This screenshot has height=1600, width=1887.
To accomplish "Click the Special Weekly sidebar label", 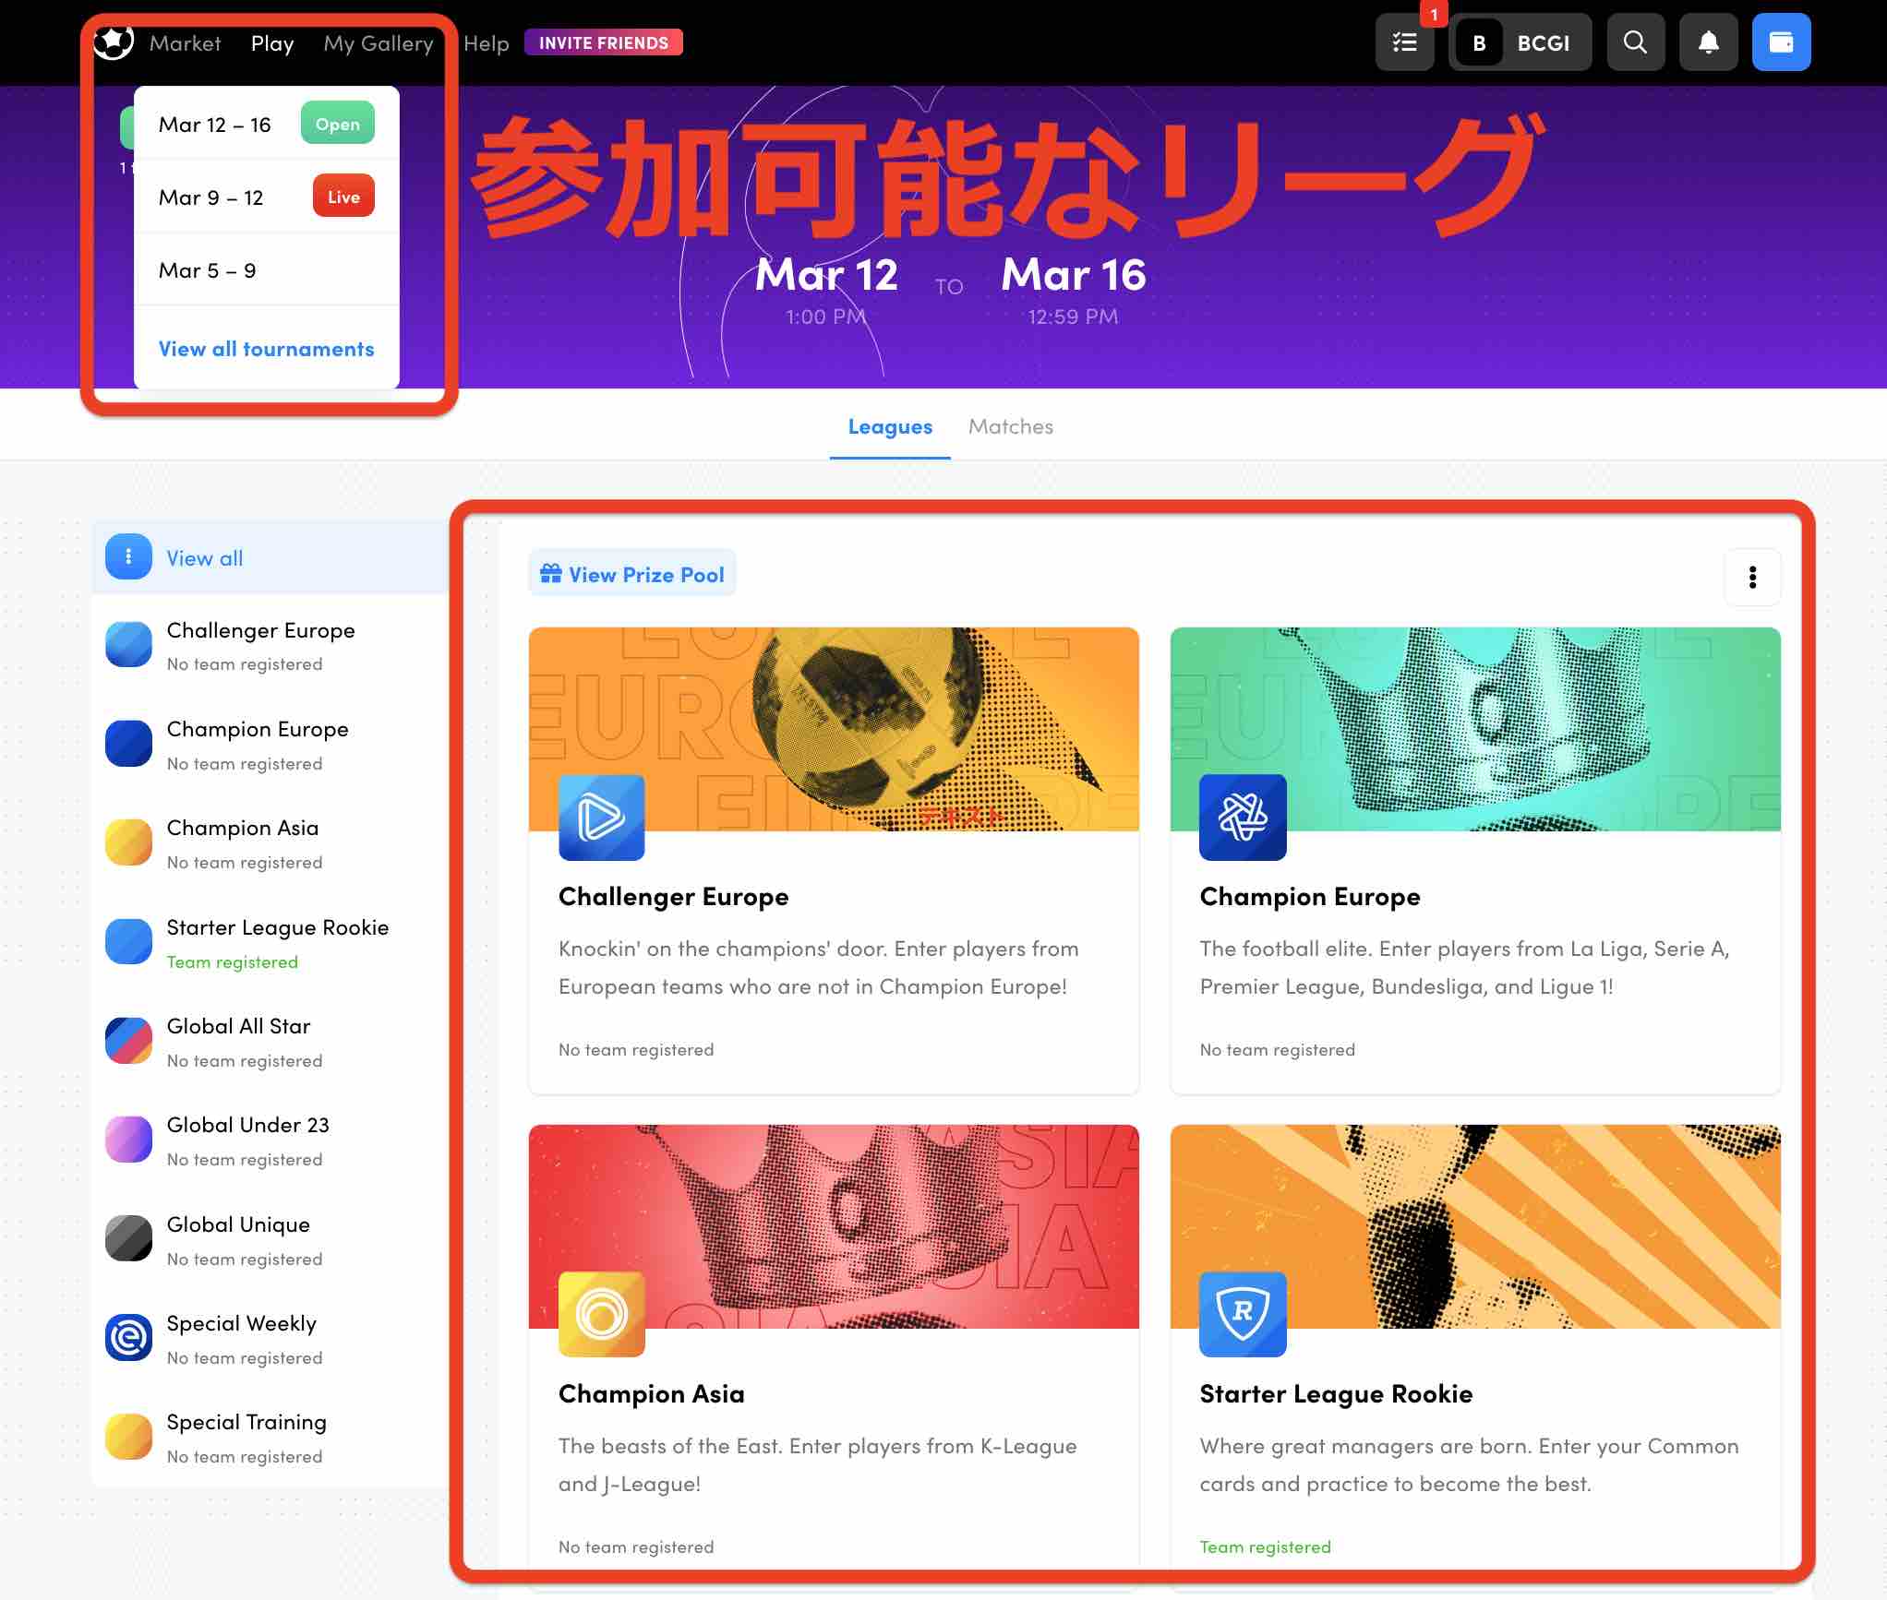I will 242,1323.
